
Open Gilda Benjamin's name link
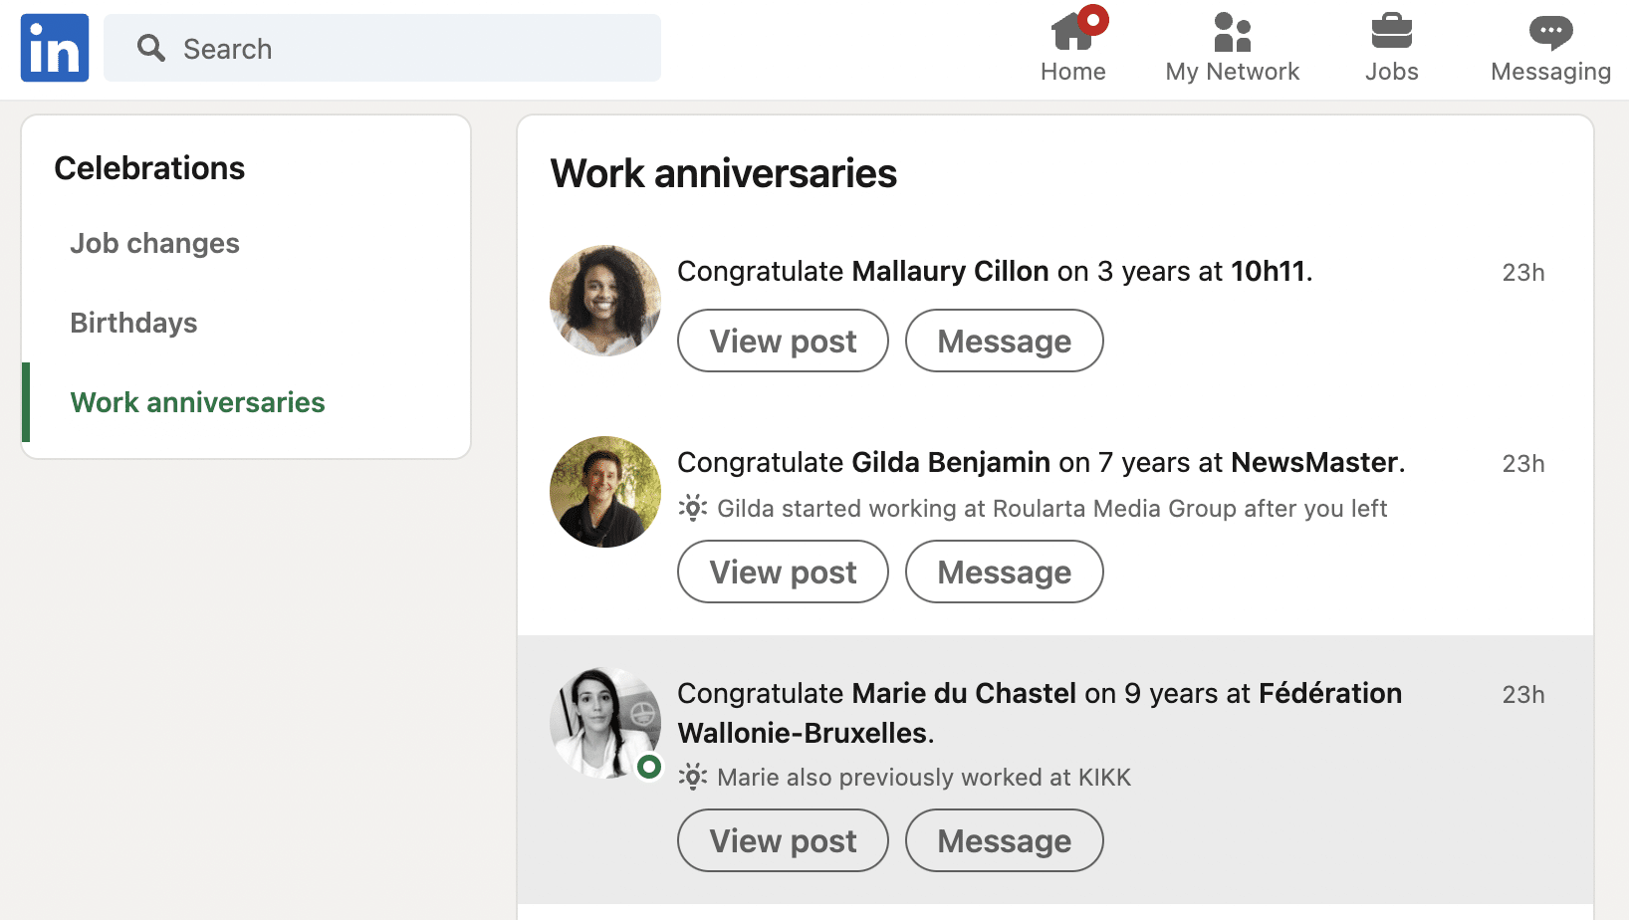click(951, 462)
